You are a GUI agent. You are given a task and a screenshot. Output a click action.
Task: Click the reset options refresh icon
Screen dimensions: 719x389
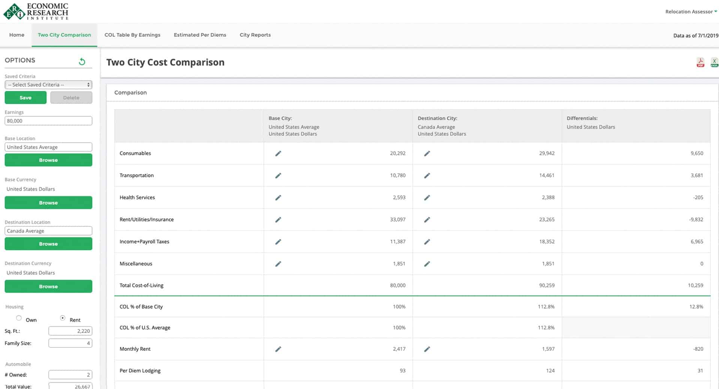(82, 61)
